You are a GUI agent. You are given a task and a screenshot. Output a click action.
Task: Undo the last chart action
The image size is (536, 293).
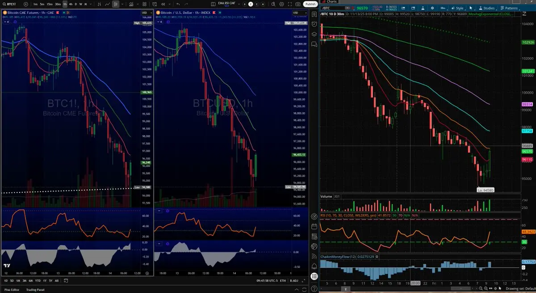tap(178, 4)
